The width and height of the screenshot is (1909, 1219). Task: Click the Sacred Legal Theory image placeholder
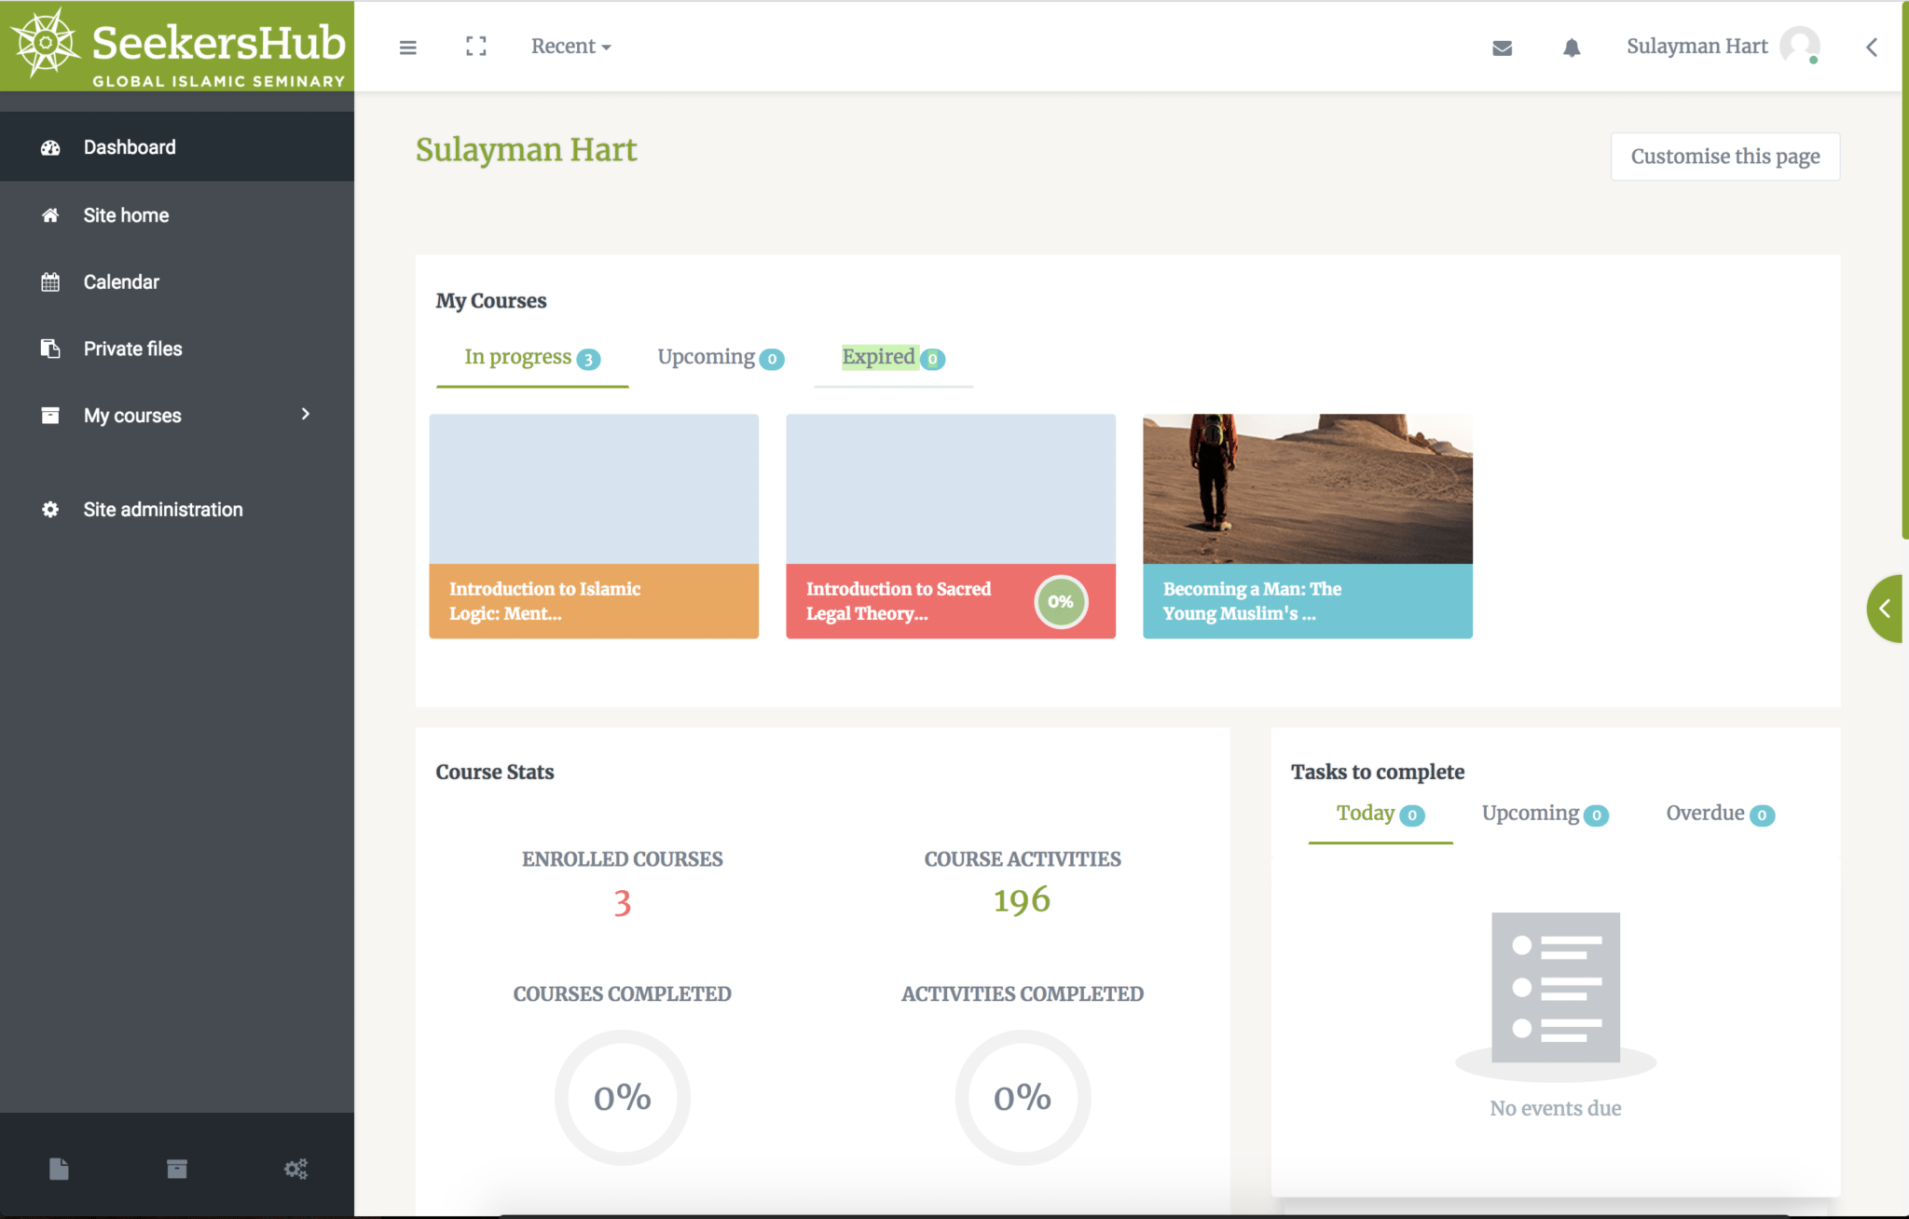click(951, 488)
